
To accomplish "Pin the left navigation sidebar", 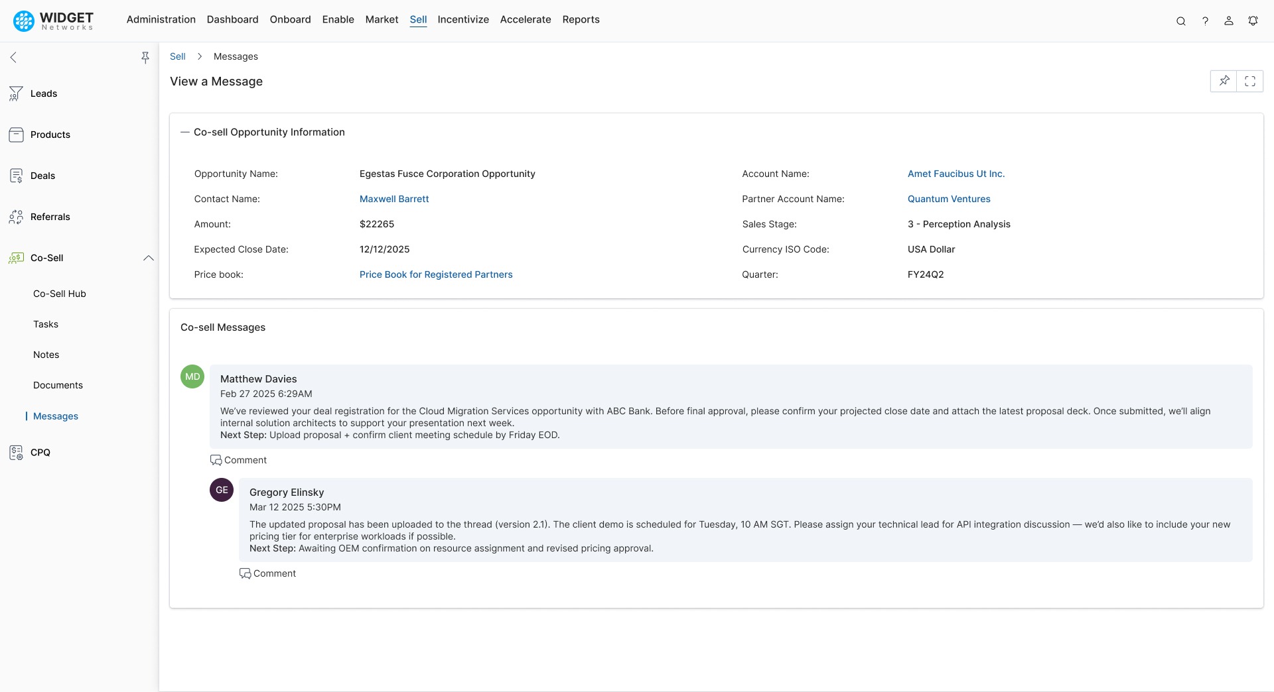I will point(145,58).
